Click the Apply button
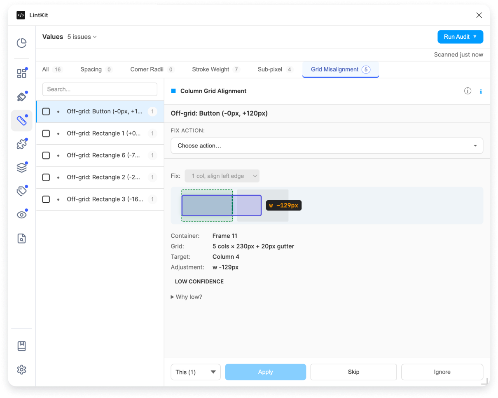Viewport: 498px width, 398px height. [x=266, y=372]
